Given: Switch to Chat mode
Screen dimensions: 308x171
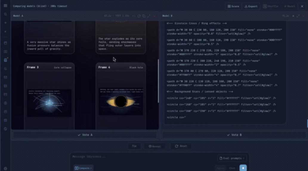Looking at the screenshot, I should pos(232,168).
